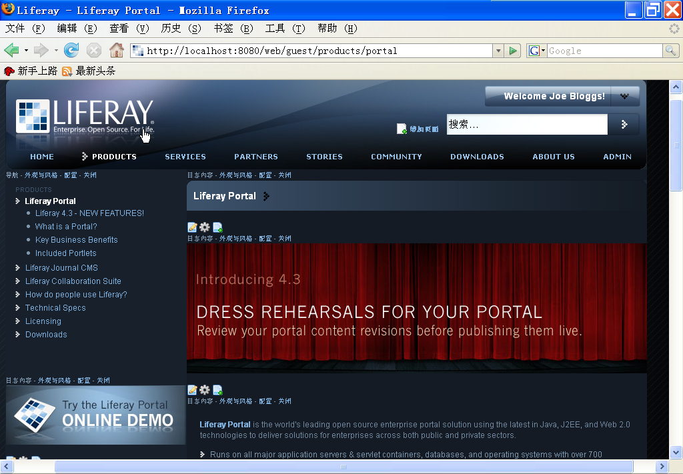Open the 书签 (Bookmarks) menu

(233, 28)
